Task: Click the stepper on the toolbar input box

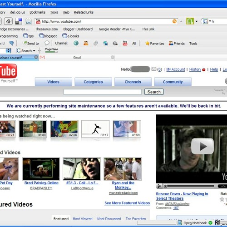Action: [8, 50]
